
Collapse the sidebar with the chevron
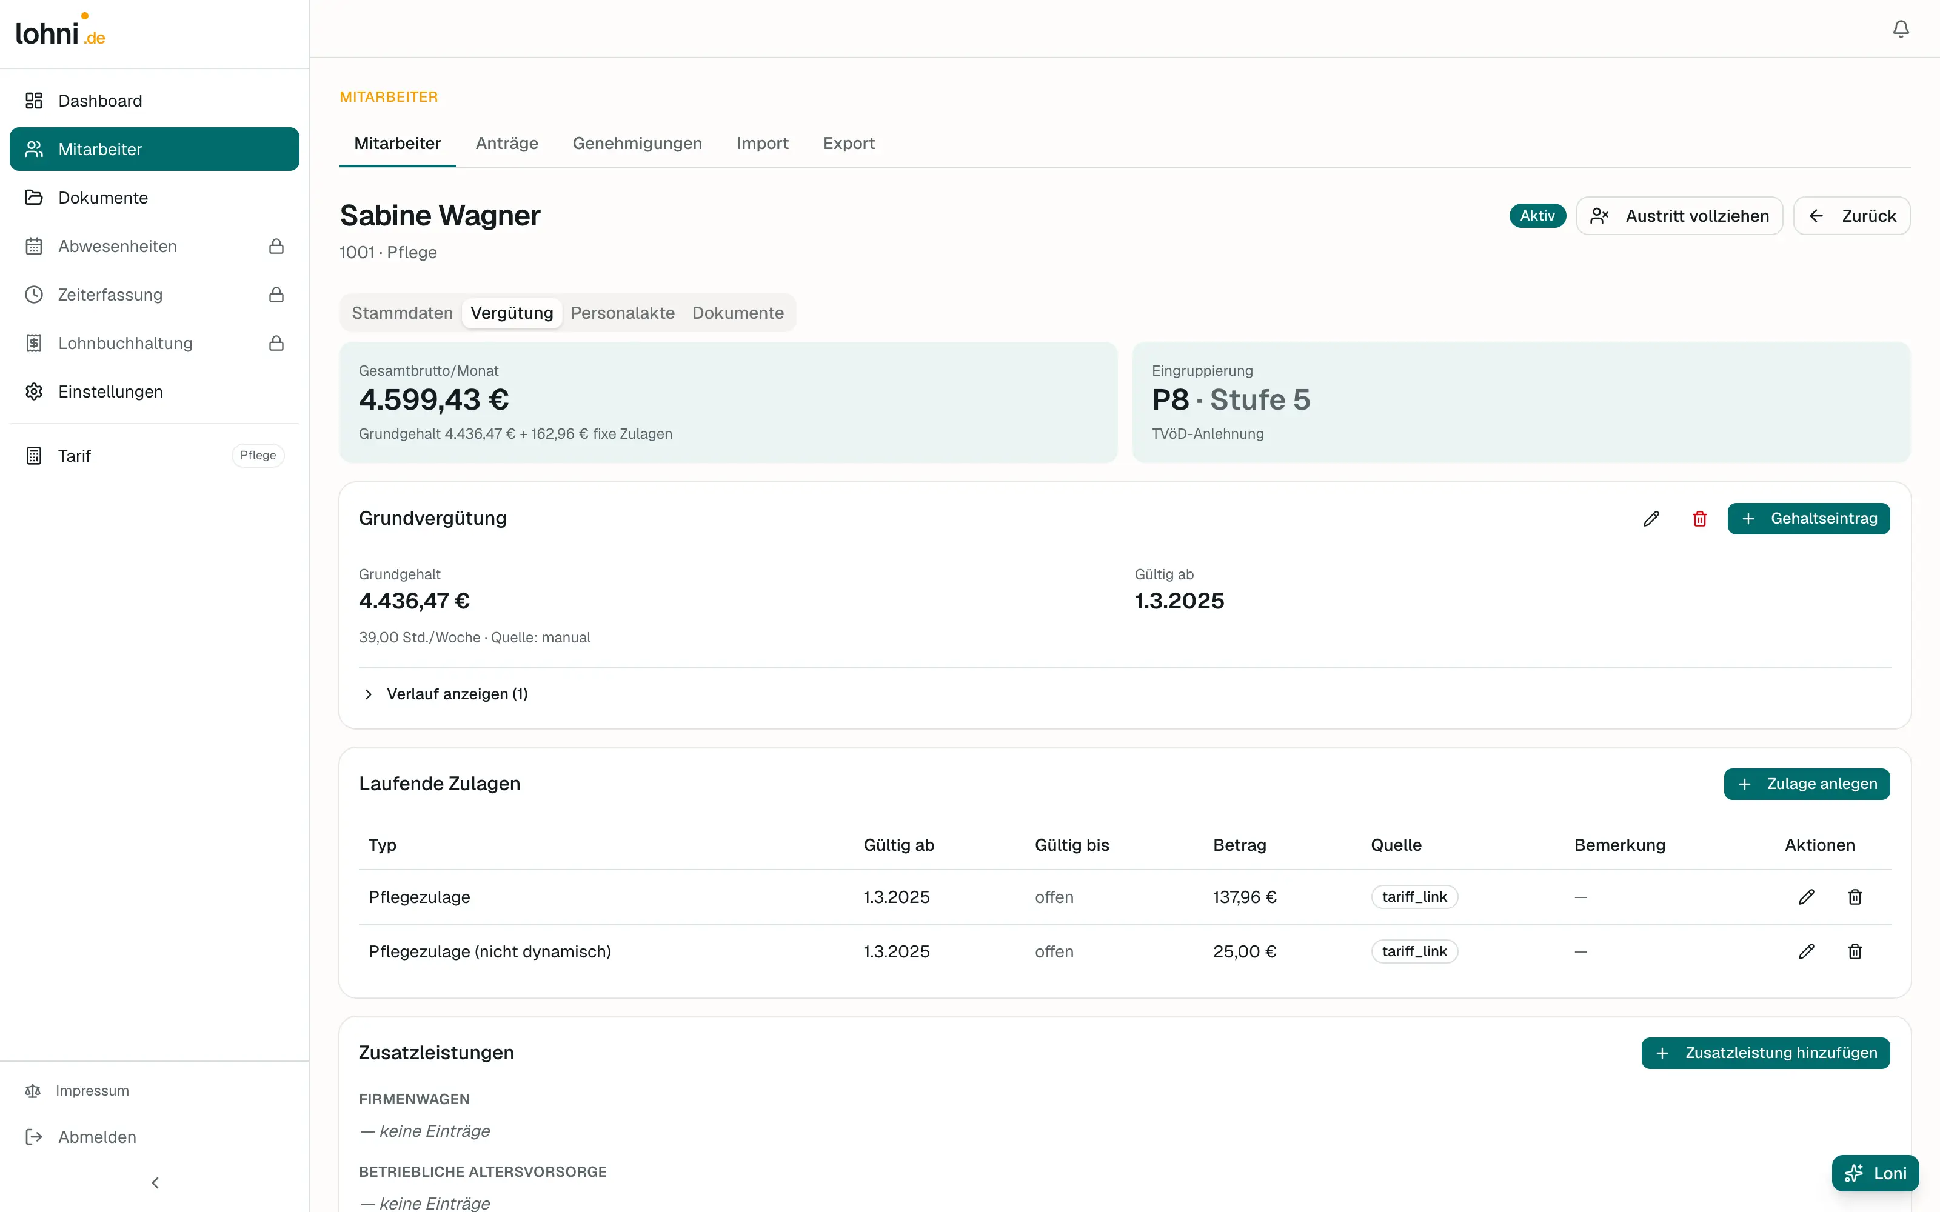(155, 1183)
